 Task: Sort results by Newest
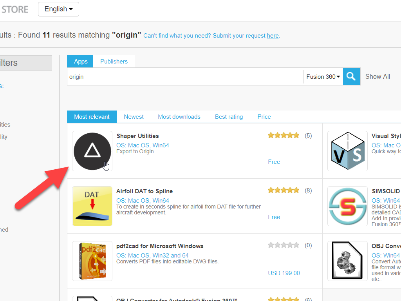(134, 117)
